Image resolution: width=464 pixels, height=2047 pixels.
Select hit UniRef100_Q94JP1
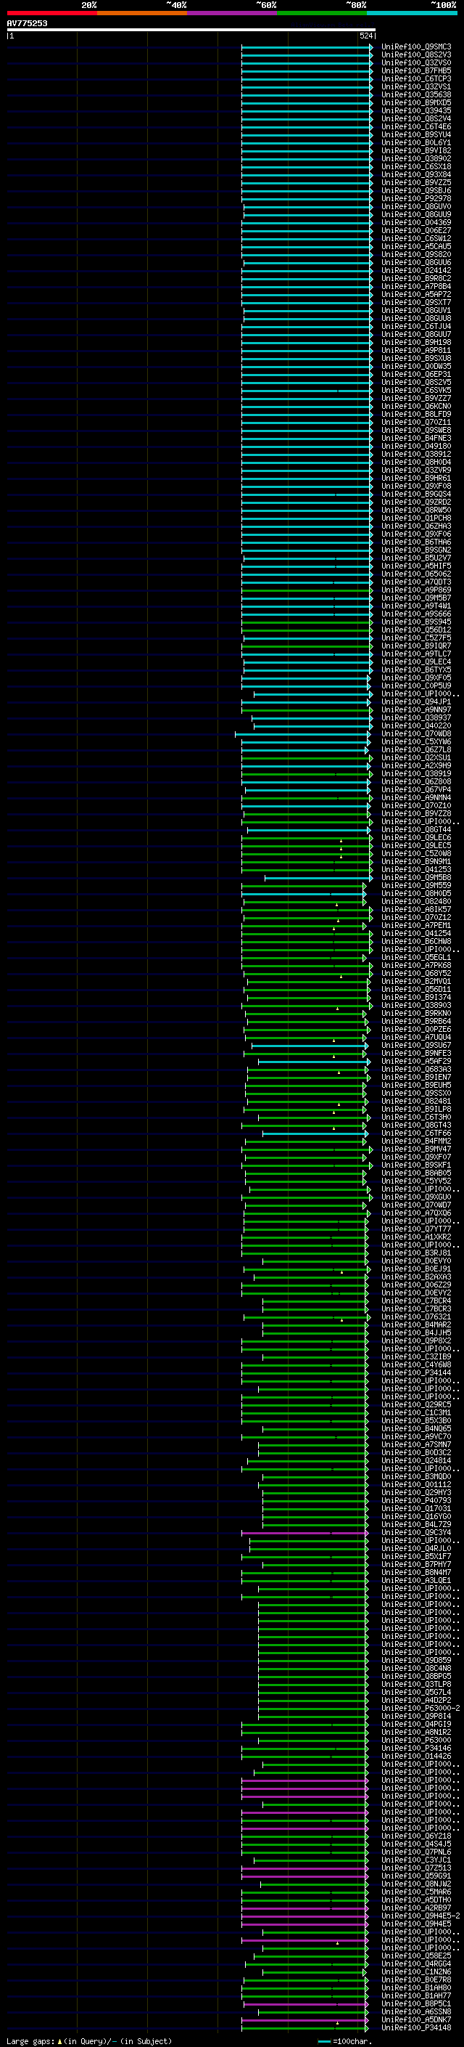coord(416,701)
